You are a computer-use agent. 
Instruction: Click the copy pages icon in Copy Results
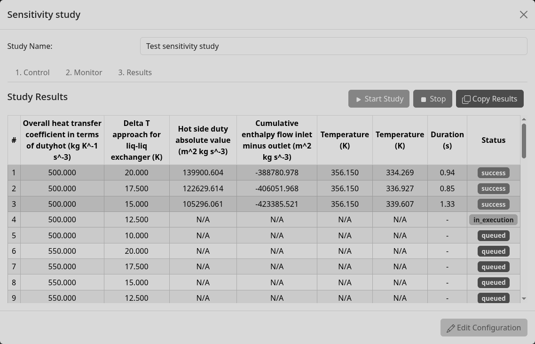(x=466, y=99)
